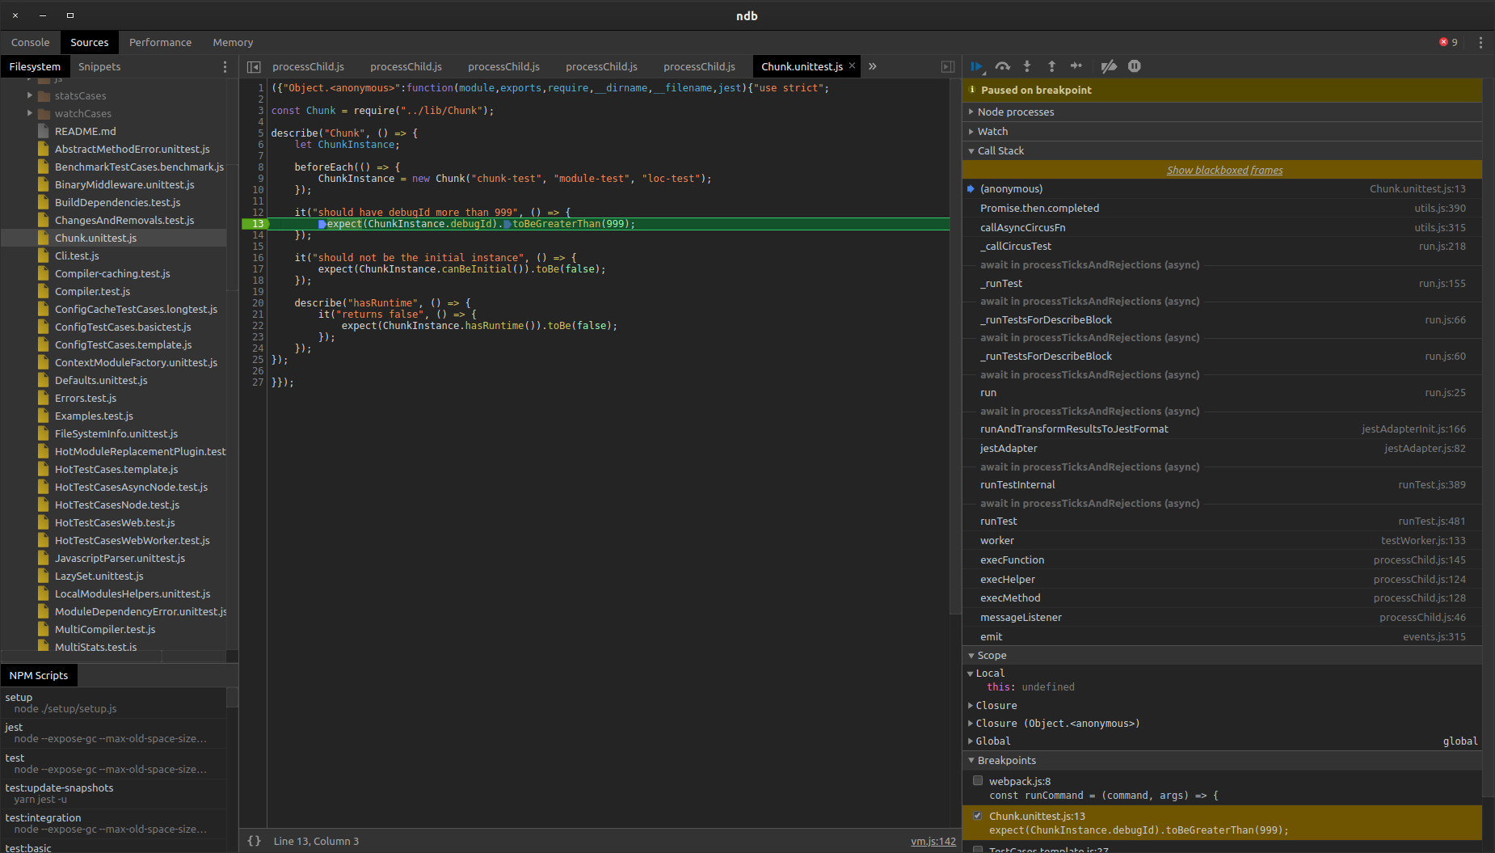Screen dimensions: 1495x853
Task: Select the Step into next function call icon
Action: [1027, 66]
